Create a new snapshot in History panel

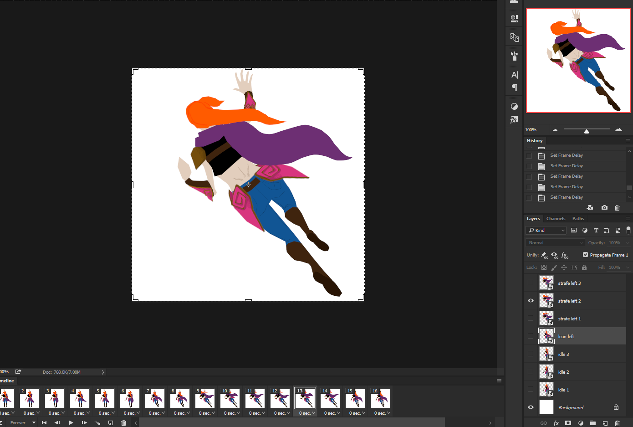pyautogui.click(x=604, y=208)
